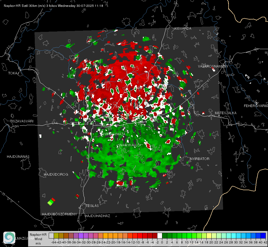Image resolution: width=268 pixels, height=247 pixels.
Task: Click the road number 35 marker
Action: pos(4,194)
